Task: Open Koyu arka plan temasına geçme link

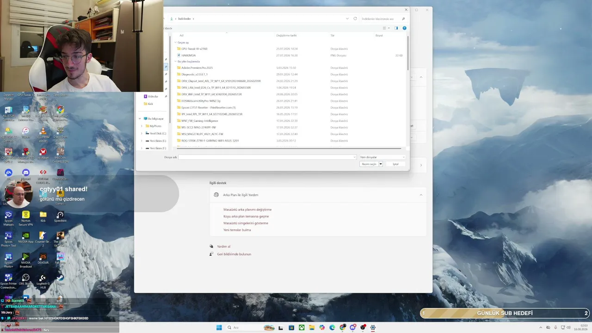Action: [x=246, y=216]
